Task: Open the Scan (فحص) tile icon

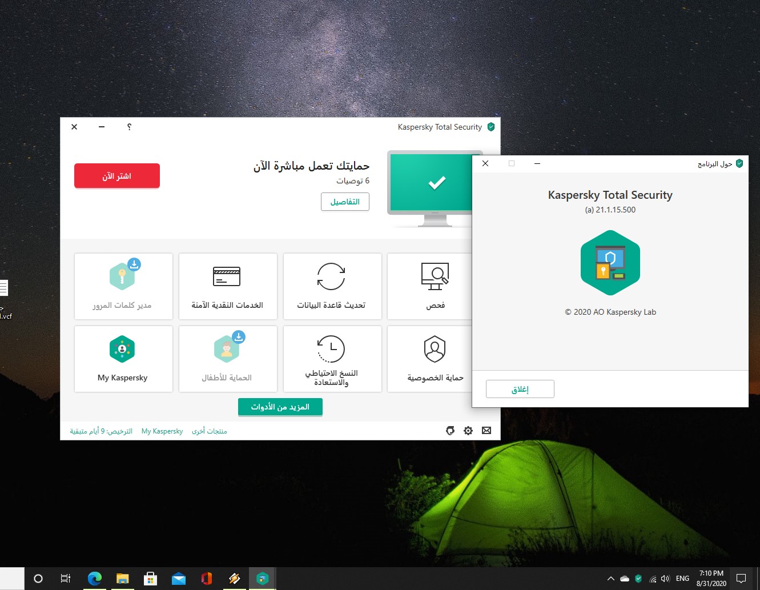Action: click(x=435, y=276)
